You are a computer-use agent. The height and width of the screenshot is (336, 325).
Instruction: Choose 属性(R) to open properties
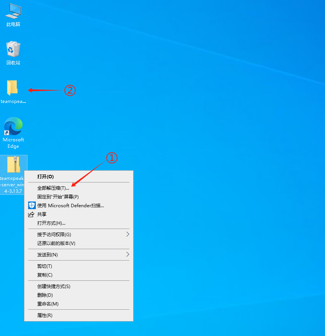tap(79, 315)
